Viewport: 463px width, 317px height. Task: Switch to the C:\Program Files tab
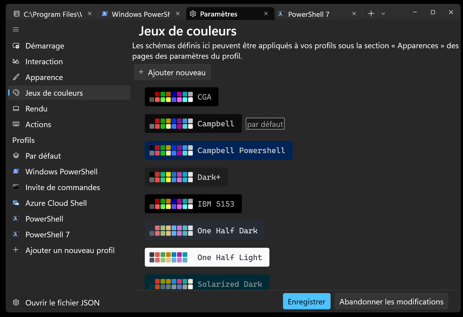click(x=53, y=14)
